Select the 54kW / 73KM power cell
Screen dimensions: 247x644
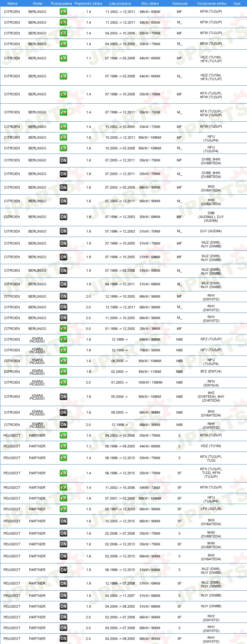point(150,488)
